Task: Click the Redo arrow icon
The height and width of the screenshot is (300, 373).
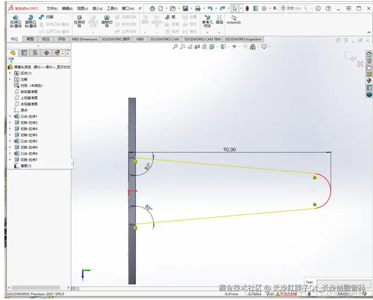Action: 222,8
